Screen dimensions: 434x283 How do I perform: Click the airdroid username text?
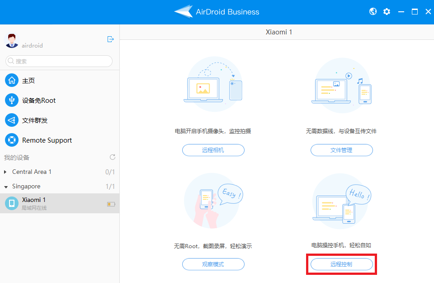(x=32, y=45)
